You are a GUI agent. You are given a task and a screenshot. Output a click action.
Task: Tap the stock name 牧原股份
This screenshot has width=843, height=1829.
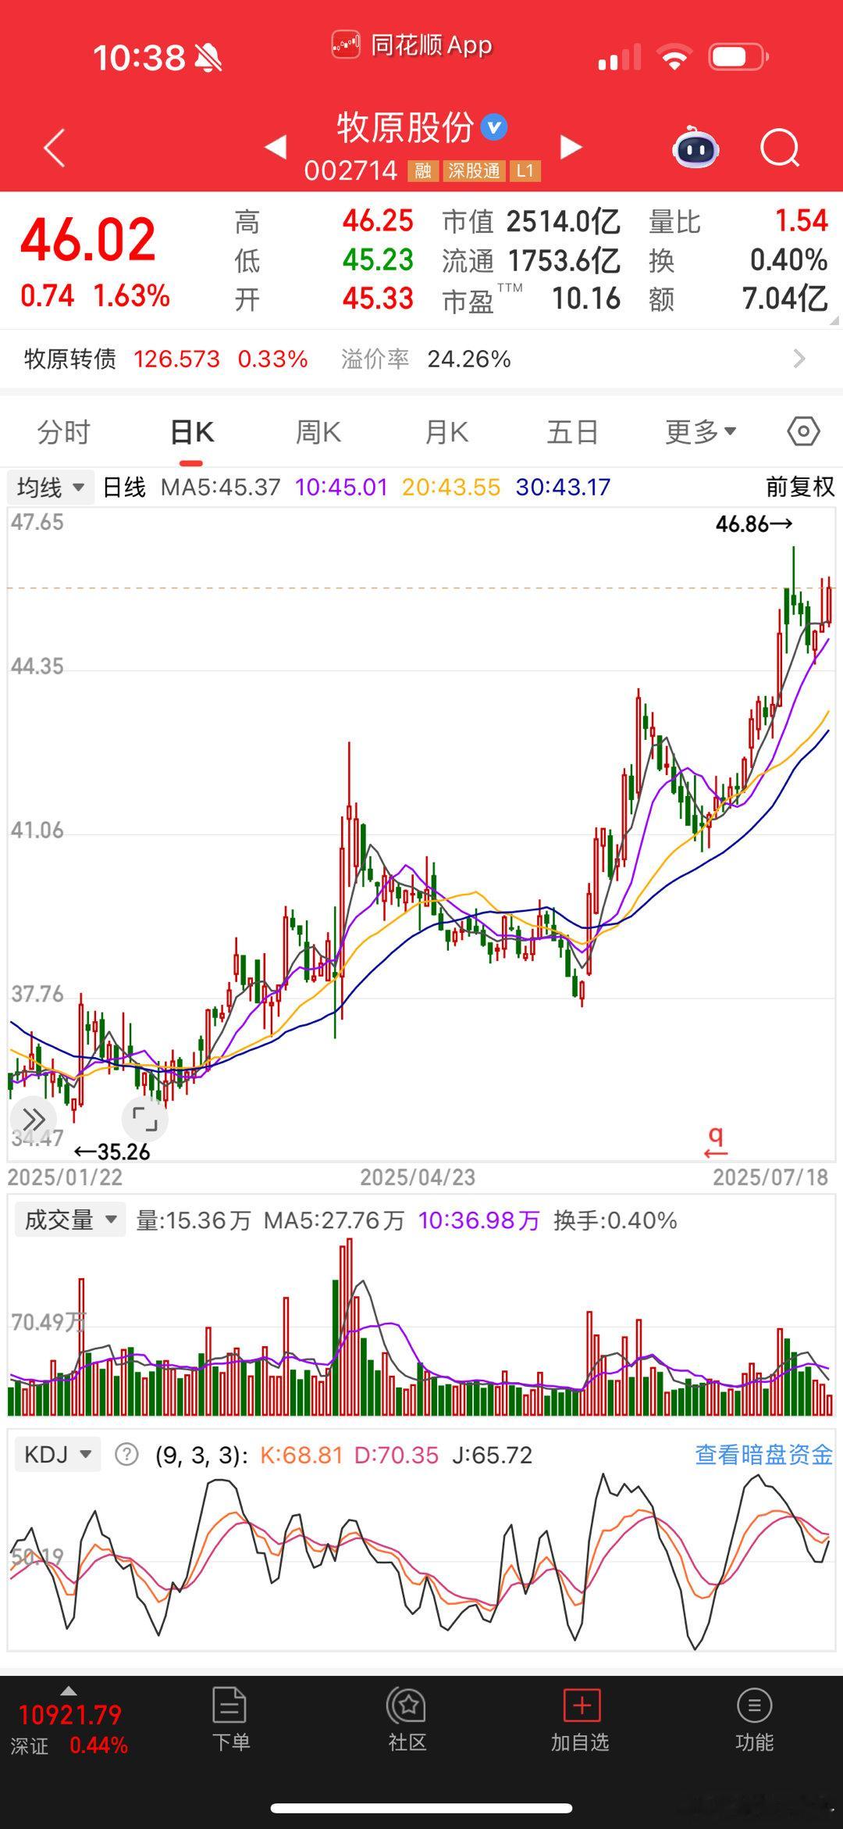[x=405, y=127]
